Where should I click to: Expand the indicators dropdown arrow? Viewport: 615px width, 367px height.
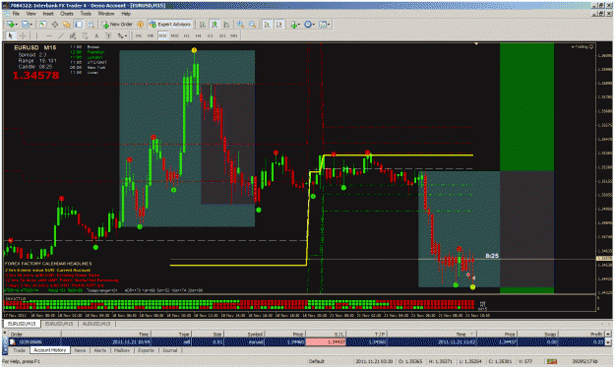tap(299, 25)
